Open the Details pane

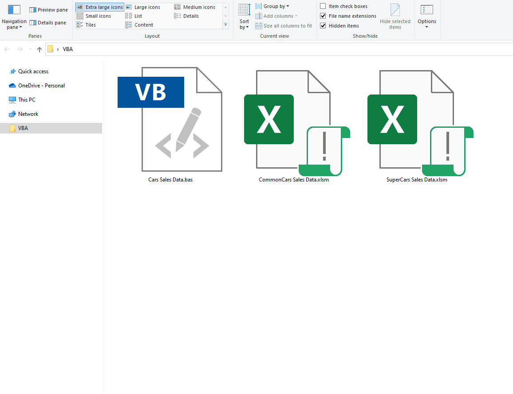[x=48, y=22]
